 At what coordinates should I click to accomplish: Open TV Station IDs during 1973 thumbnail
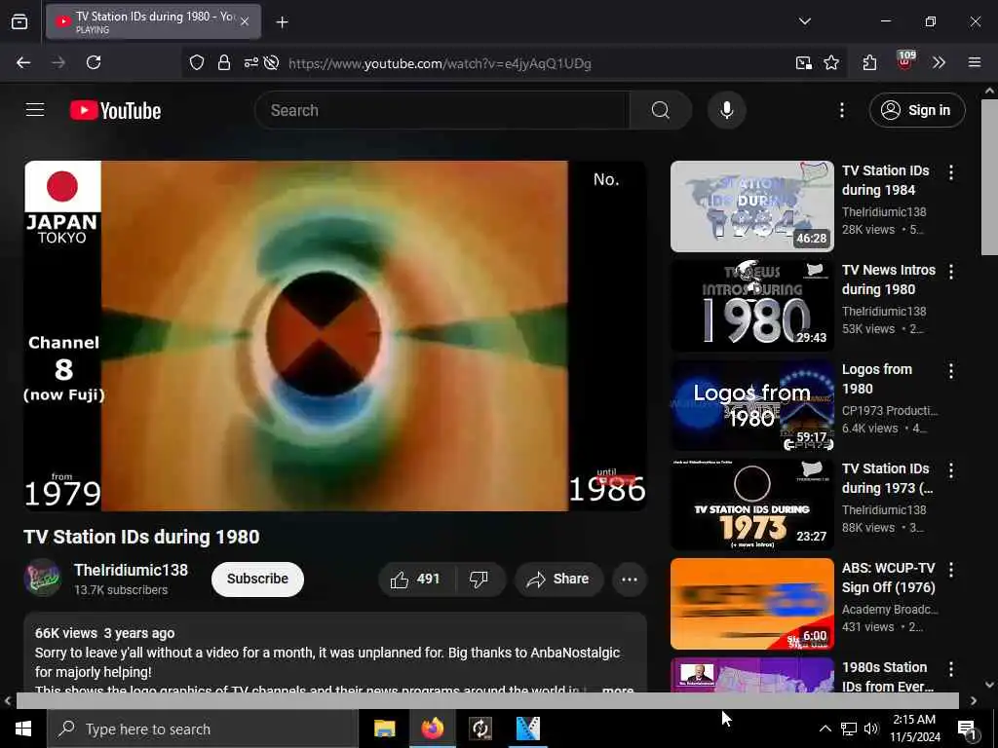pyautogui.click(x=751, y=504)
